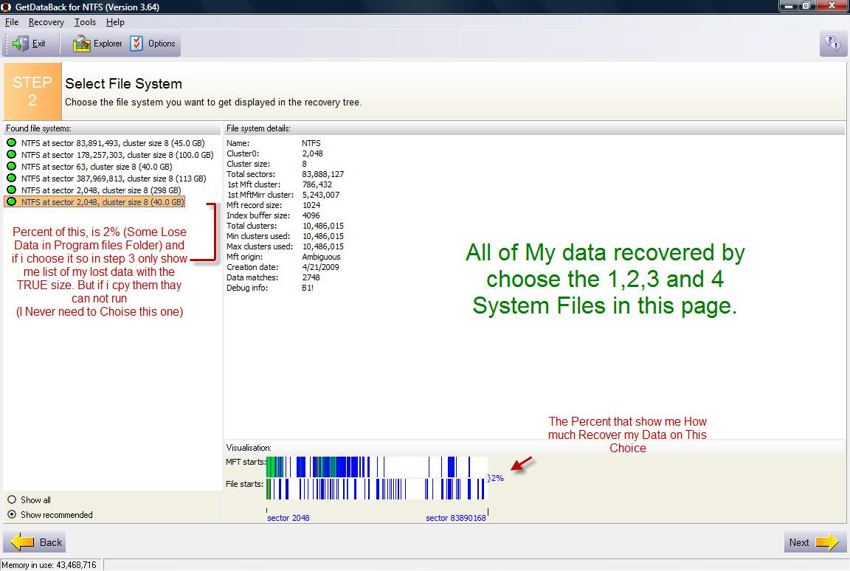Click the Exit door icon in toolbar
The height and width of the screenshot is (571, 850).
coord(21,44)
